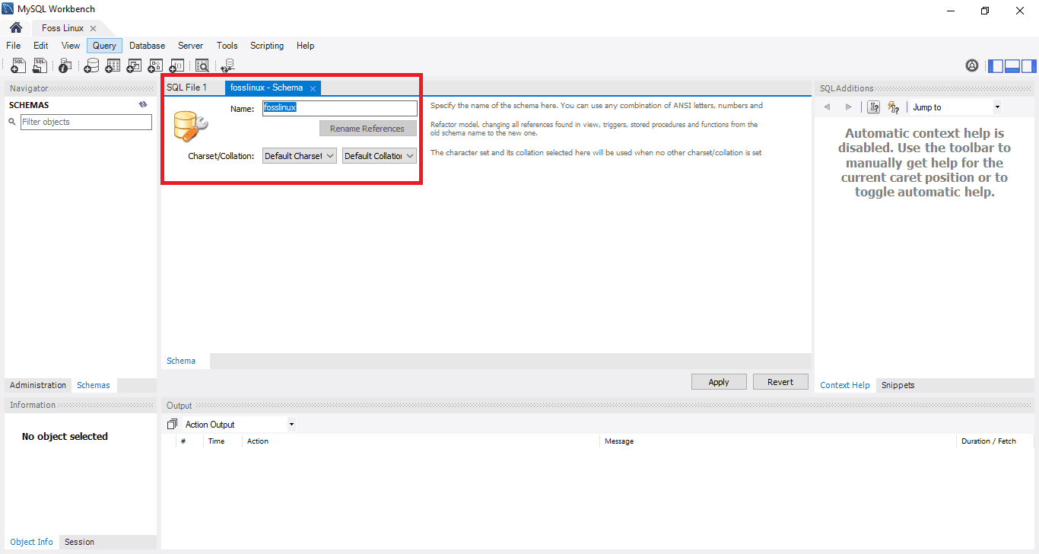Viewport: 1039px width, 554px height.
Task: Create a new view toolbar icon
Action: [134, 66]
